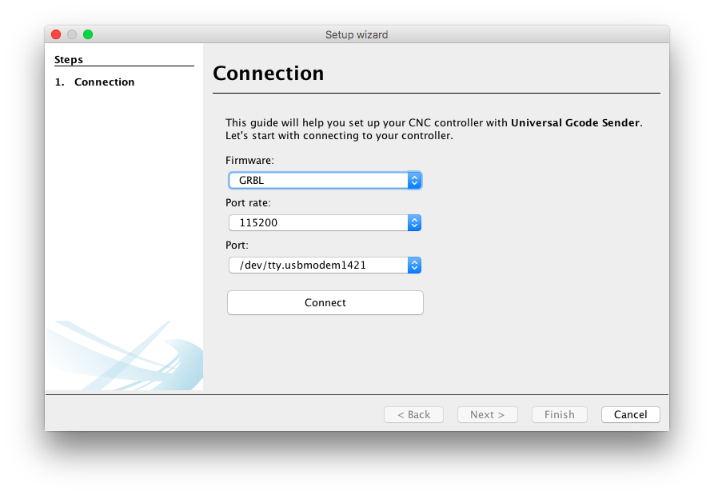Image resolution: width=714 pixels, height=495 pixels.
Task: Click the Steps header in the sidebar
Action: [x=69, y=59]
